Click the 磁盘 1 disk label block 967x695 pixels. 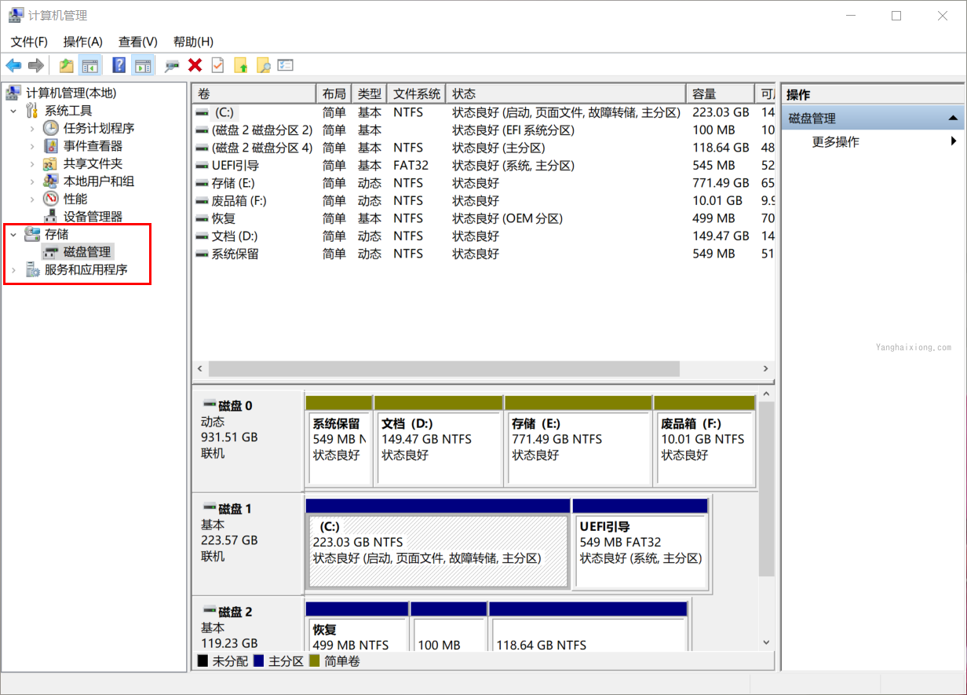tap(248, 543)
